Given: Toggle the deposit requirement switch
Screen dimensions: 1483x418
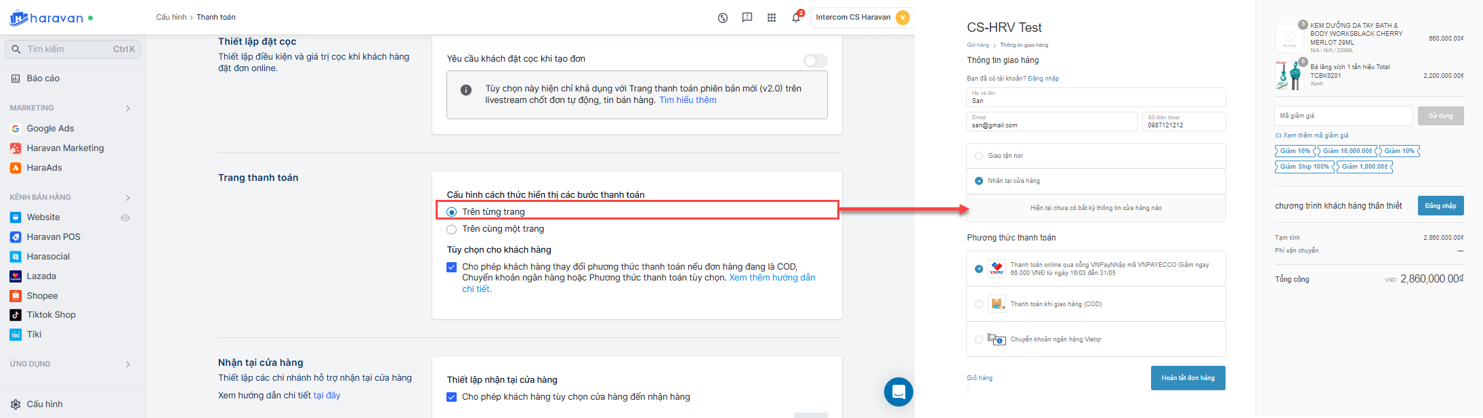Looking at the screenshot, I should point(815,61).
